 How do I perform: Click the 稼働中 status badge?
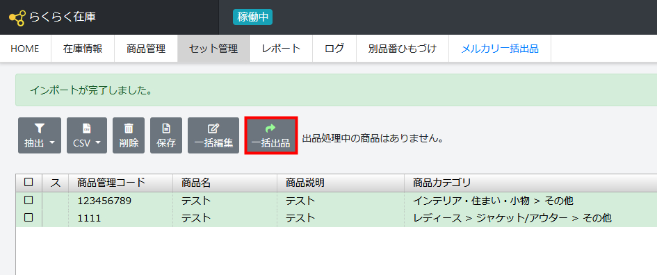[252, 17]
